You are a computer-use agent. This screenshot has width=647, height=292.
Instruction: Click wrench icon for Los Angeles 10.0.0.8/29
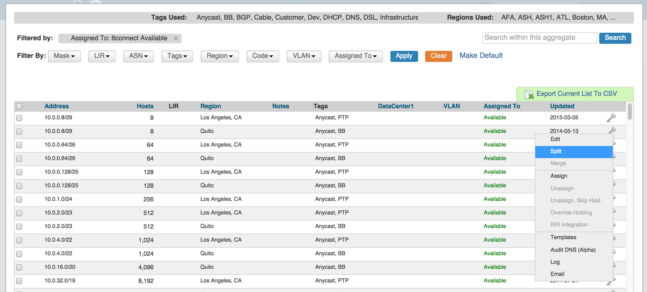point(611,118)
